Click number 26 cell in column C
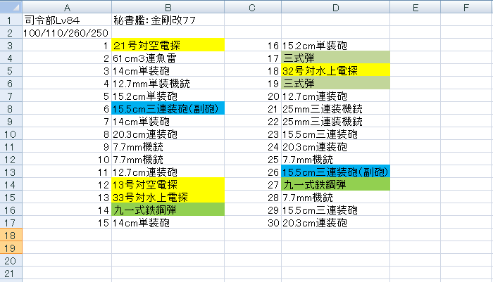Image resolution: width=493 pixels, height=282 pixels. pyautogui.click(x=253, y=172)
